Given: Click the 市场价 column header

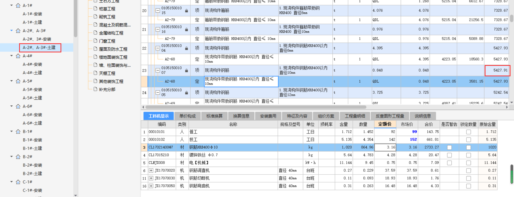Looking at the screenshot, I should [407, 124].
